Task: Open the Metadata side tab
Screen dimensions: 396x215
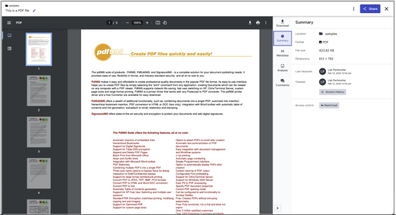Action: [x=282, y=53]
